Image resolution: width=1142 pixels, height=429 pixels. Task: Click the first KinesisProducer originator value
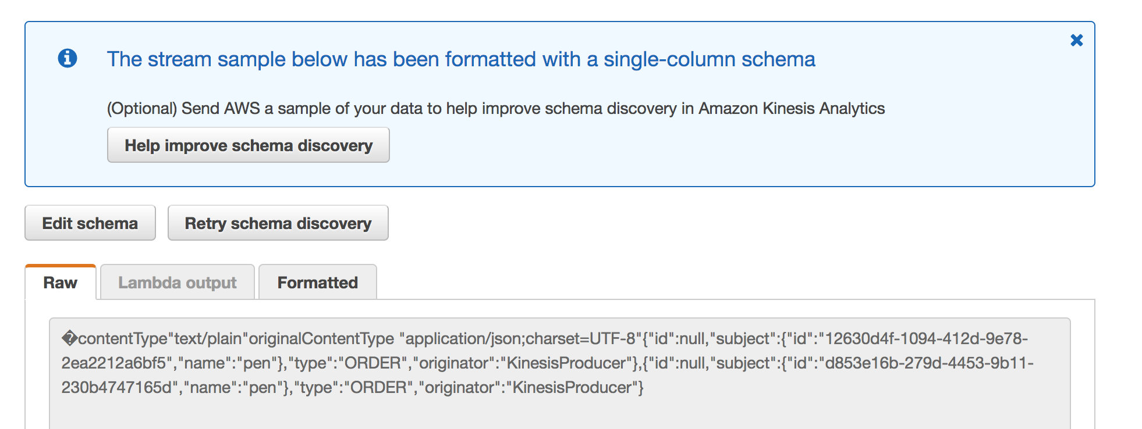point(566,363)
